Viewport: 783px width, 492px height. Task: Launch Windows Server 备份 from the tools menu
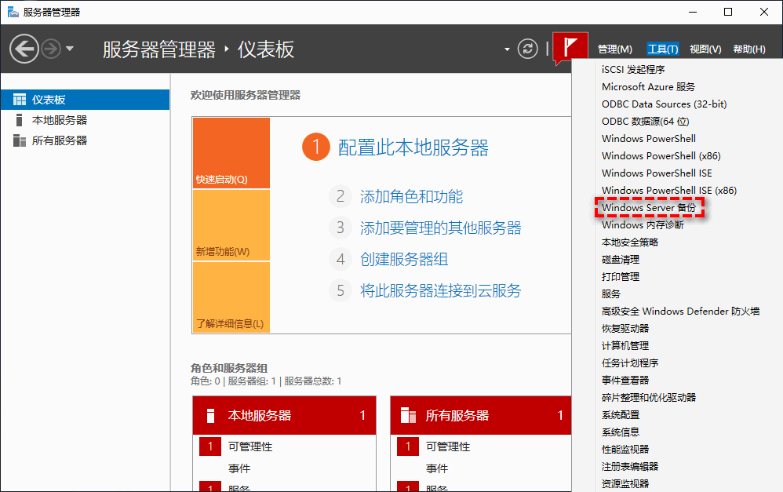click(x=650, y=207)
